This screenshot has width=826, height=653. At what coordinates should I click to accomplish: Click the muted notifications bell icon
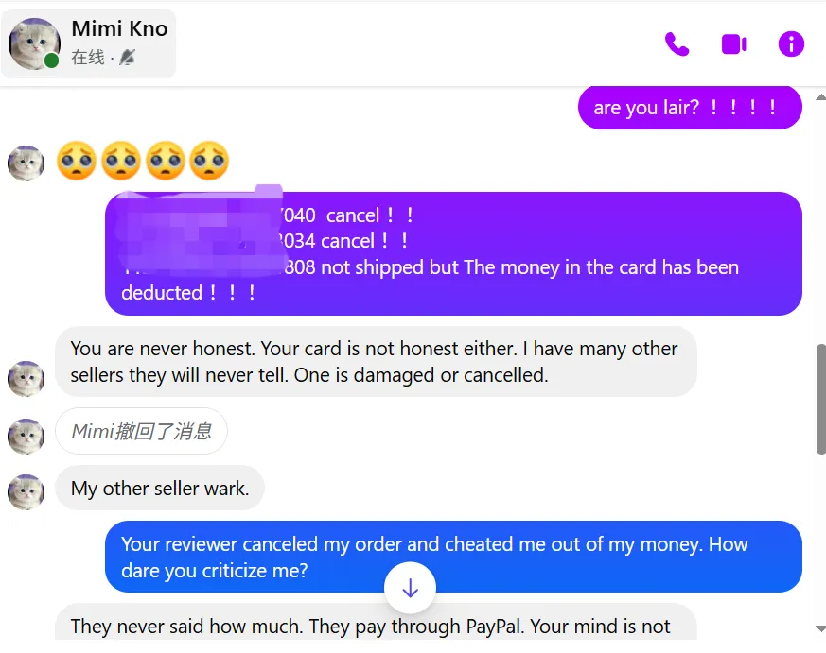pos(127,57)
